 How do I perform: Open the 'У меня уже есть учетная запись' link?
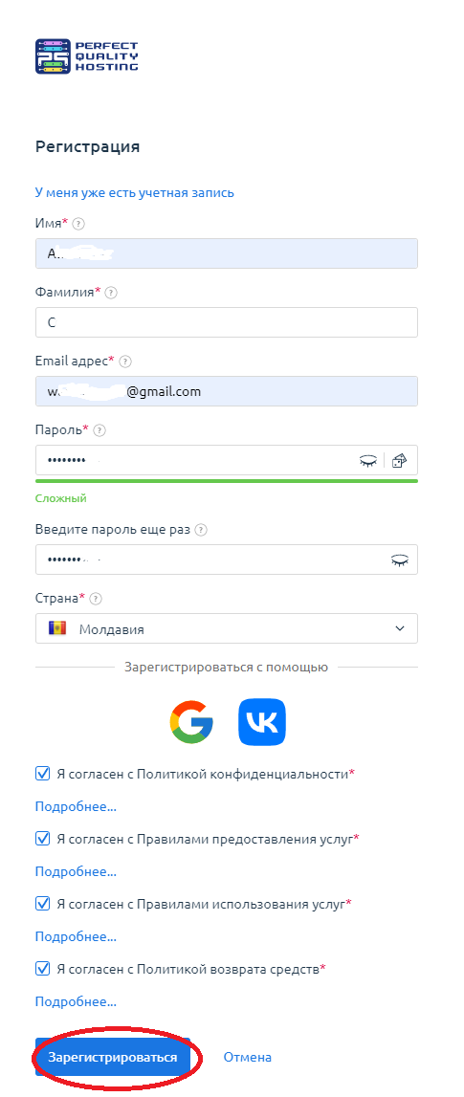pos(134,192)
